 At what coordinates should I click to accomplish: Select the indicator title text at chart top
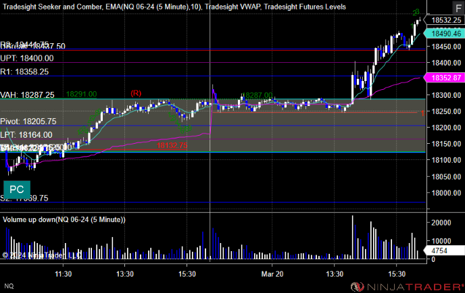(x=174, y=7)
